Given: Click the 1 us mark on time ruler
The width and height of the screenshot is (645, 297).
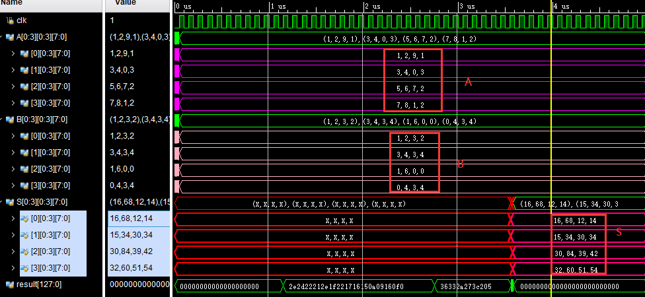Looking at the screenshot, I should coord(278,7).
